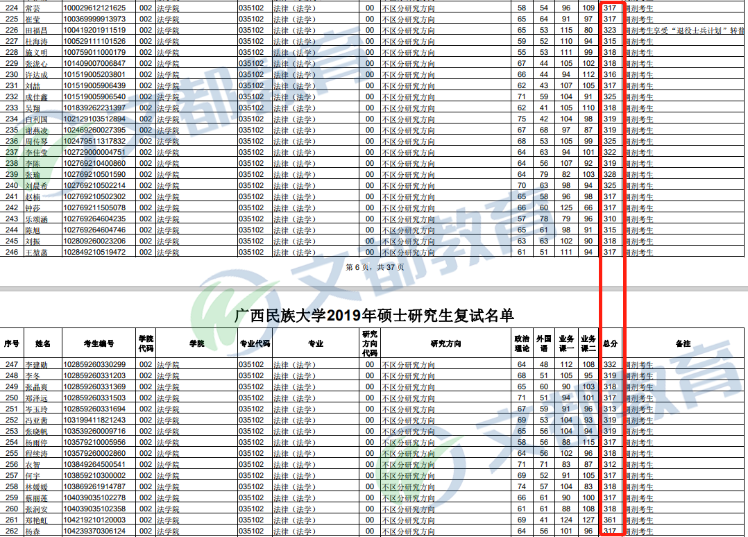Screen dimensions: 748x537
Task: Select the name 李建勋
Action: 36,365
